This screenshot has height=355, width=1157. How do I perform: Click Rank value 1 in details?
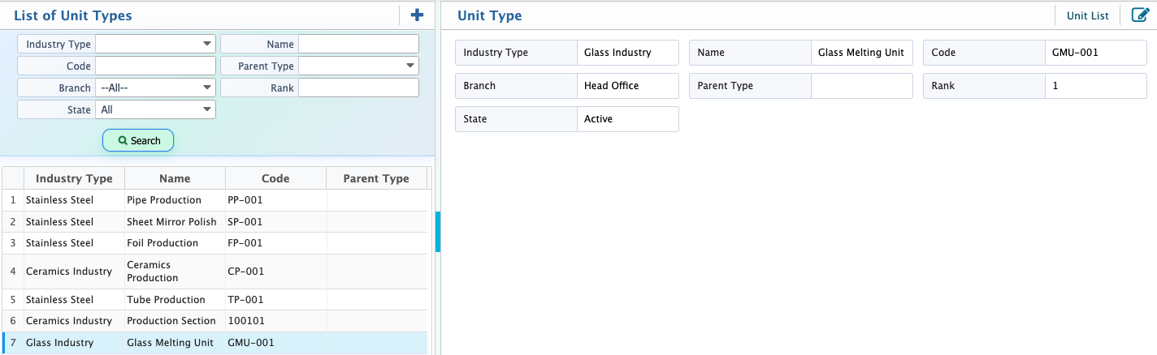pyautogui.click(x=1095, y=86)
